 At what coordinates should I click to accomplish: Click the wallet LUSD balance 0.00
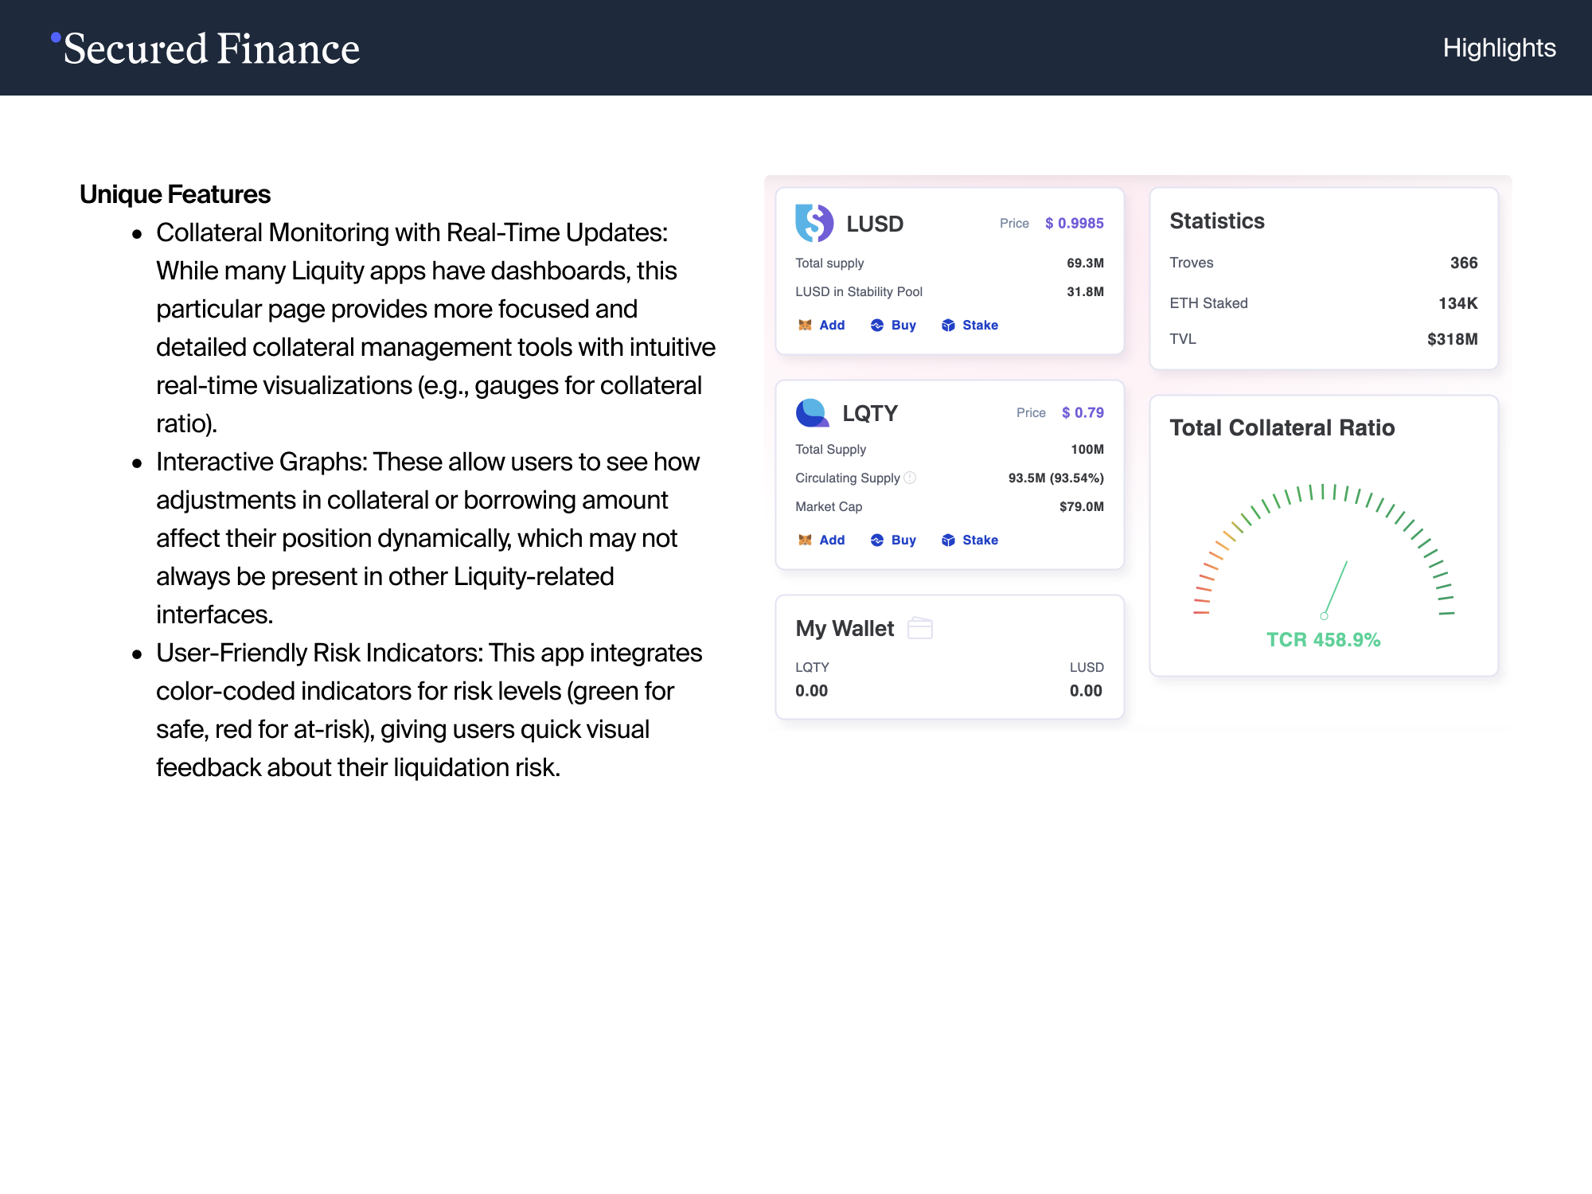[1086, 691]
